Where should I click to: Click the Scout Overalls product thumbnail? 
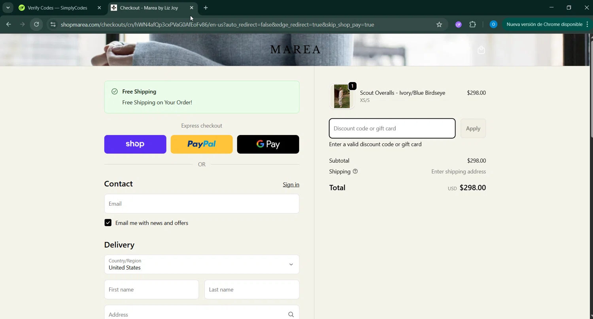click(x=342, y=96)
